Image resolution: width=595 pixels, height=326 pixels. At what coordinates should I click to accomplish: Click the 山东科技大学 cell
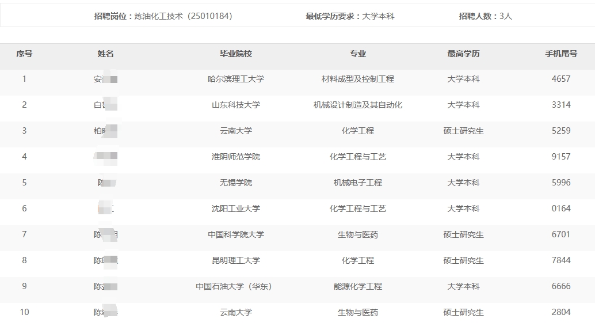236,105
